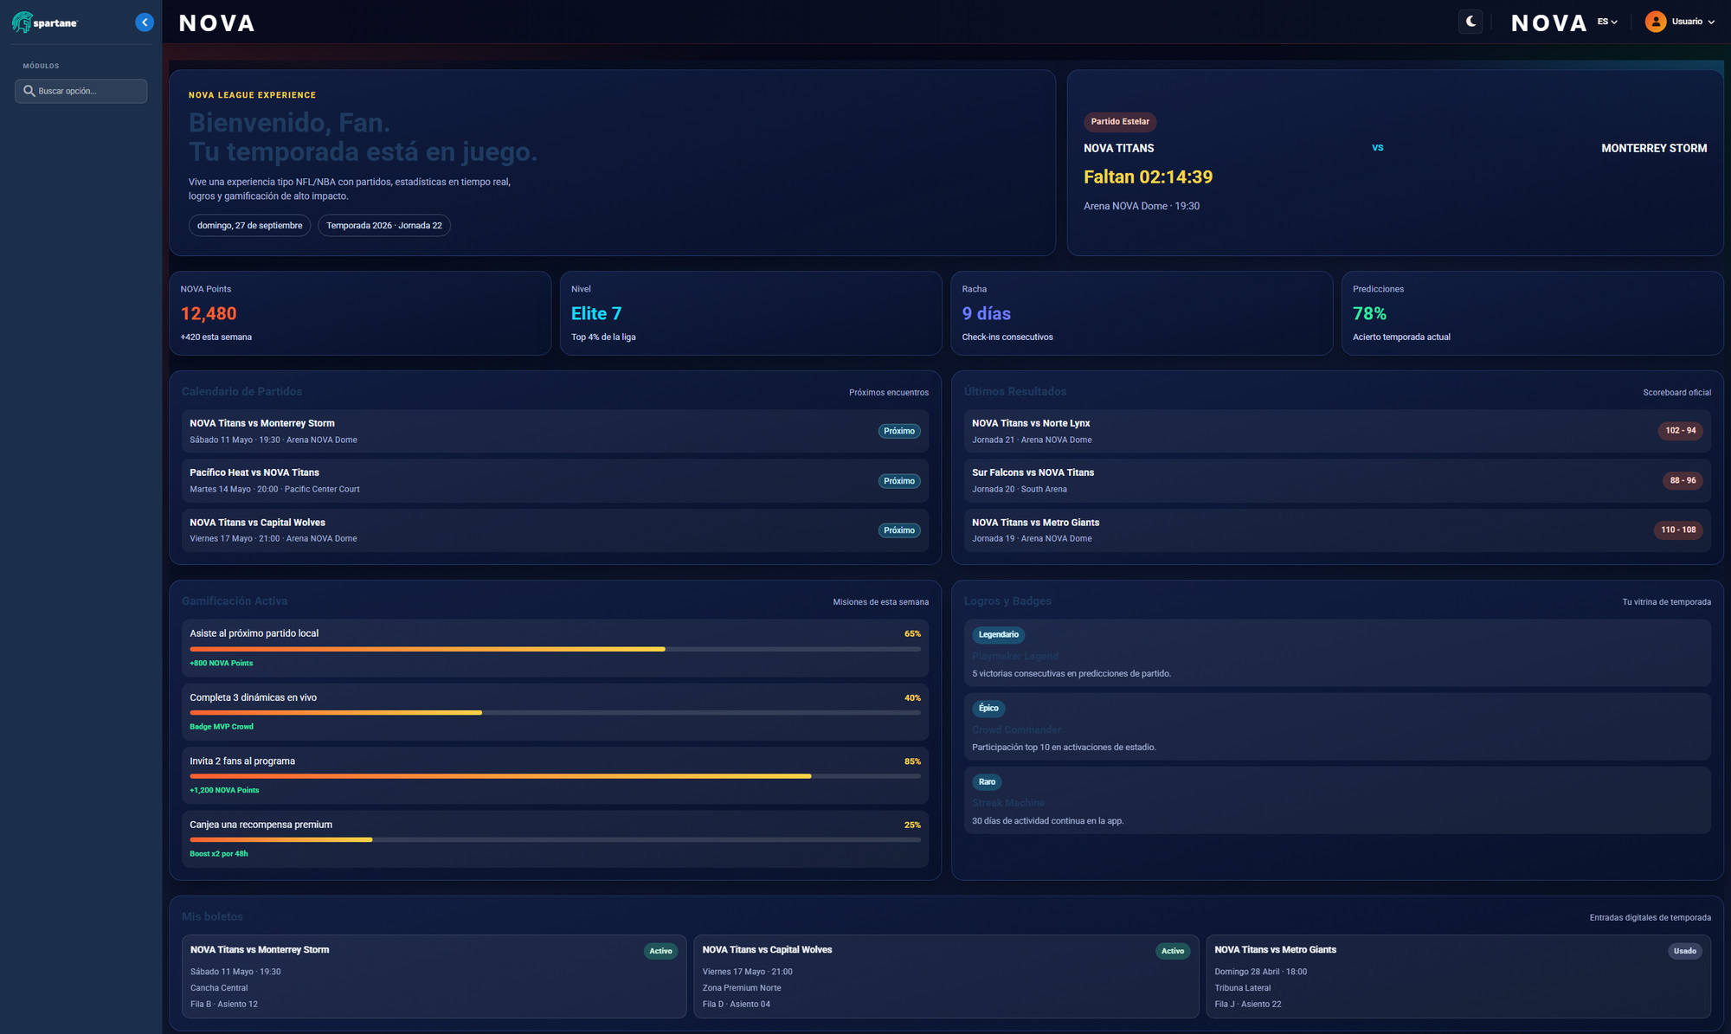This screenshot has height=1034, width=1731.
Task: Select the NOVA Titans vs Monterrey Storm calendar match
Action: (555, 431)
